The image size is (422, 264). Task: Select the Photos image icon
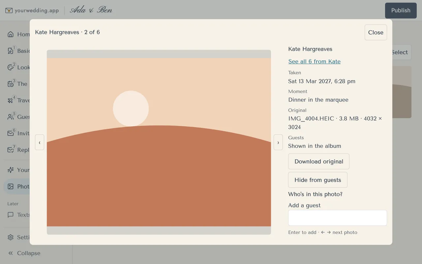tap(11, 186)
